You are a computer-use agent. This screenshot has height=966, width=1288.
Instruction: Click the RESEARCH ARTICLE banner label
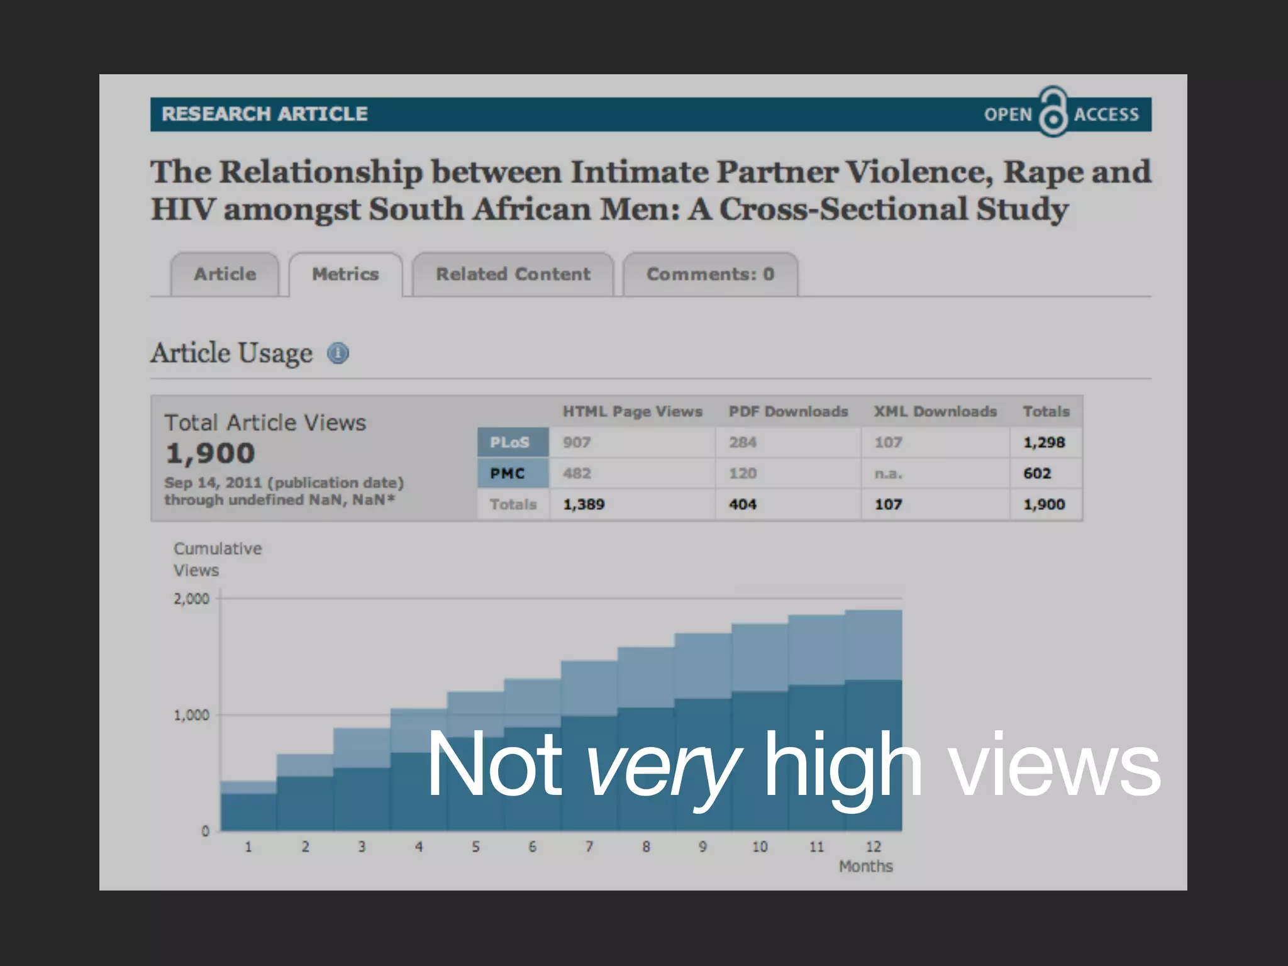pos(265,114)
